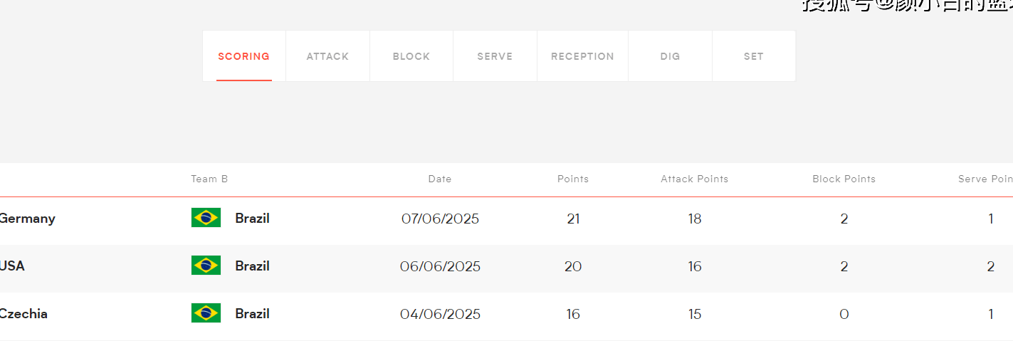This screenshot has height=341, width=1013.
Task: Switch to the ATTACK tab
Action: pyautogui.click(x=327, y=56)
